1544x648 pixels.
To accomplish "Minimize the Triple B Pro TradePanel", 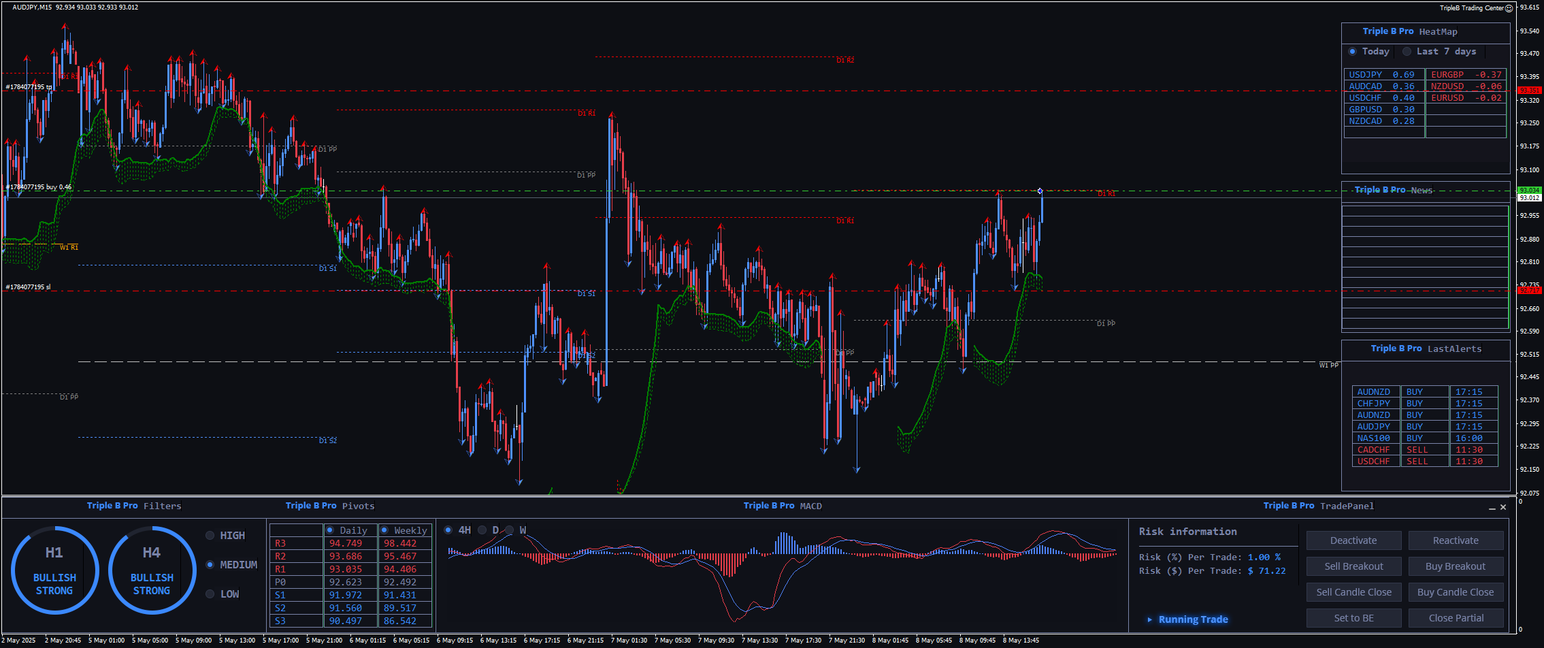I will [x=1492, y=508].
